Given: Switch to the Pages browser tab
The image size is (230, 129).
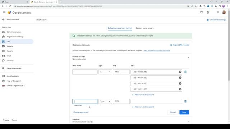Looking at the screenshot, I should [15, 2].
